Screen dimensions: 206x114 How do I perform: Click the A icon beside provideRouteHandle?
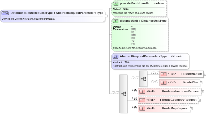click(x=115, y=4)
